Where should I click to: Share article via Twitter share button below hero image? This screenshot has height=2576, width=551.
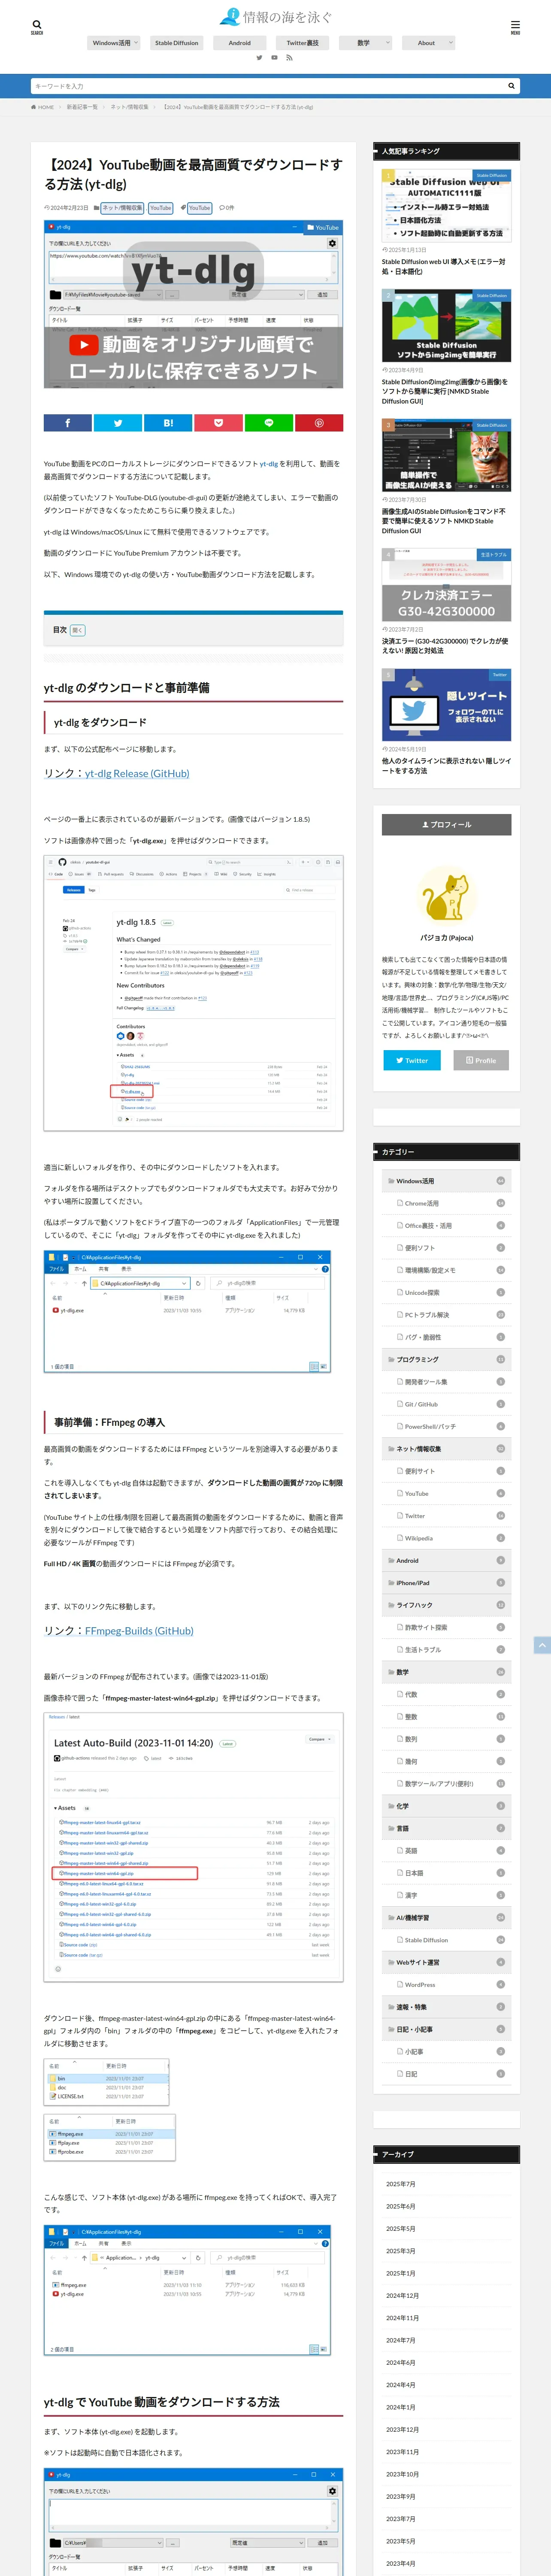pos(118,423)
